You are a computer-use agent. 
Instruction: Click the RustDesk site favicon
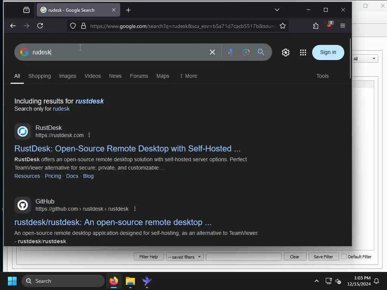click(x=23, y=131)
